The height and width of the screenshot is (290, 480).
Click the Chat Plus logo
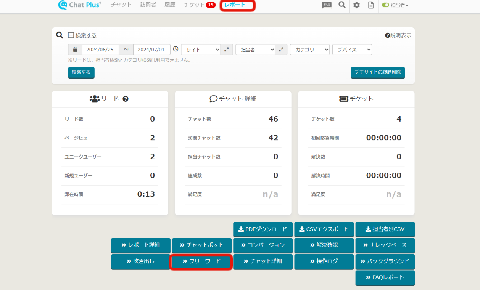click(80, 5)
